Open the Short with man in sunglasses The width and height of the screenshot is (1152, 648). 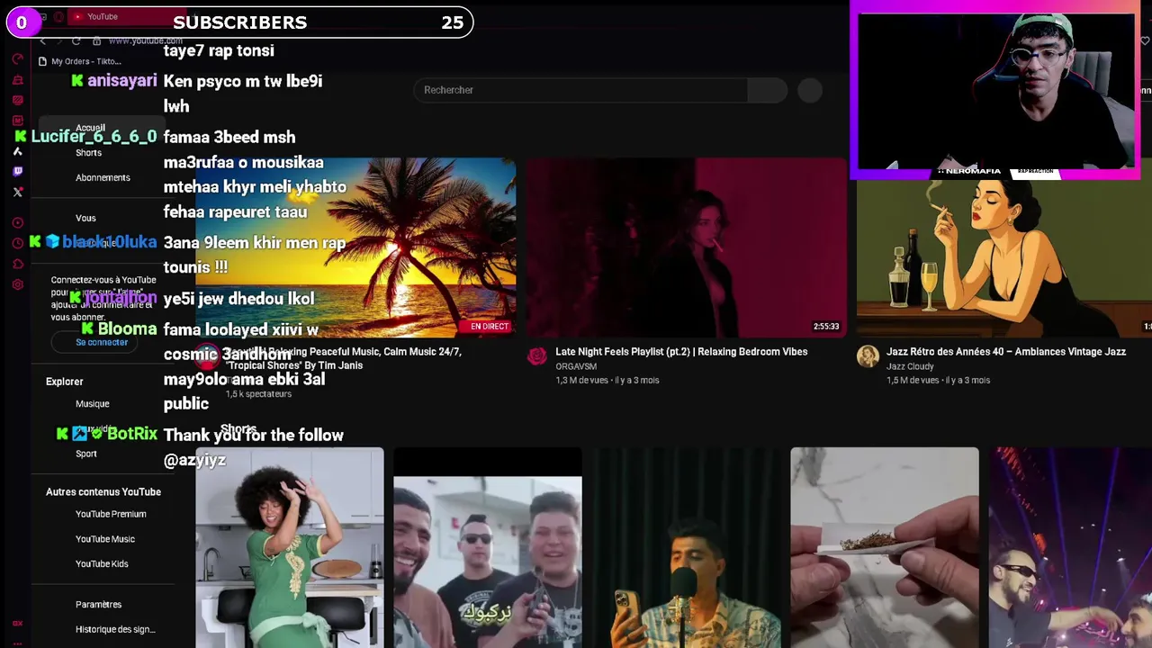pos(1070,547)
